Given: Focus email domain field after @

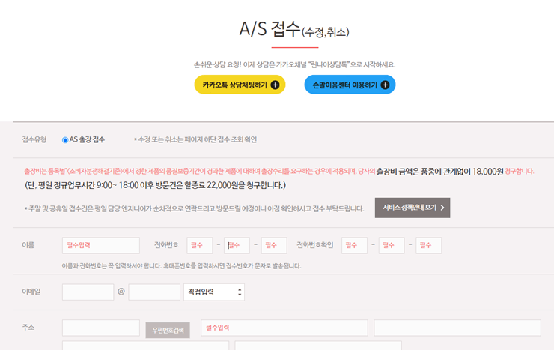Looking at the screenshot, I should point(154,292).
